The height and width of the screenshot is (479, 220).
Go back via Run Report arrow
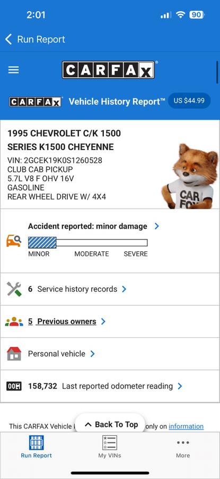pyautogui.click(x=35, y=39)
